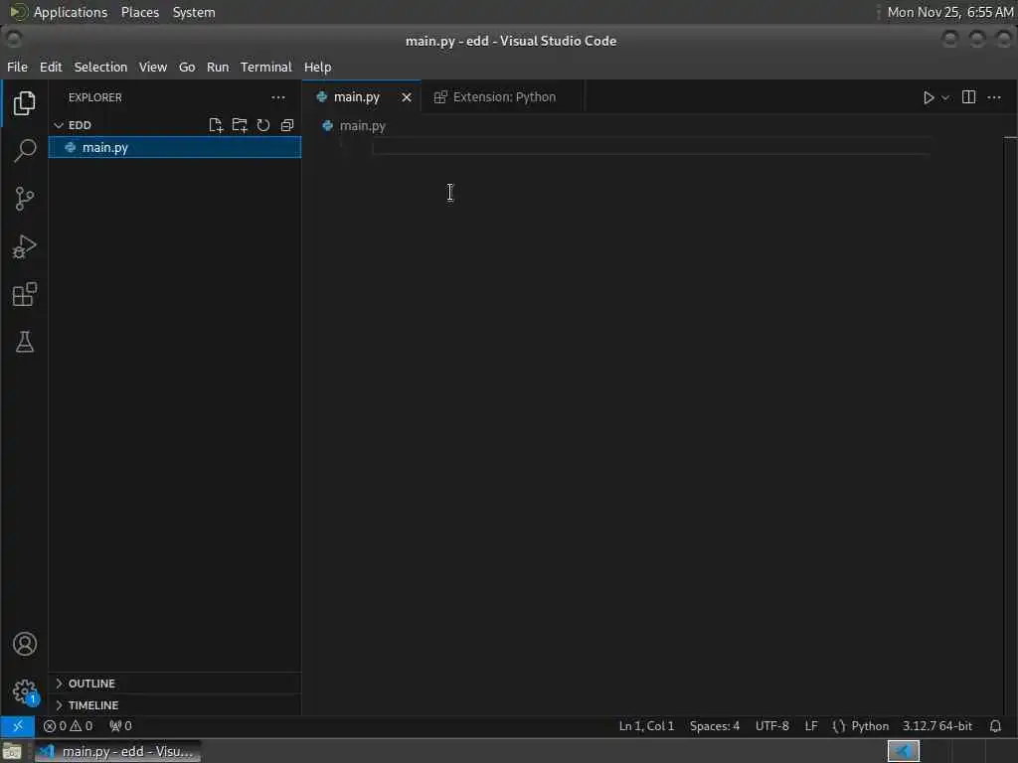Click the forwarded ports indicator
Image resolution: width=1018 pixels, height=763 pixels.
[x=120, y=726]
